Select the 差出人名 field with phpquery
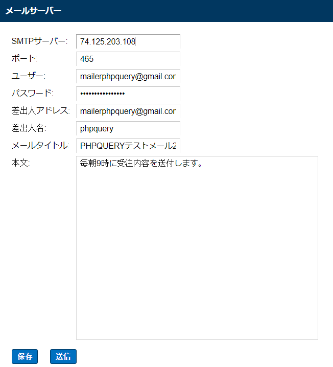 [x=128, y=128]
